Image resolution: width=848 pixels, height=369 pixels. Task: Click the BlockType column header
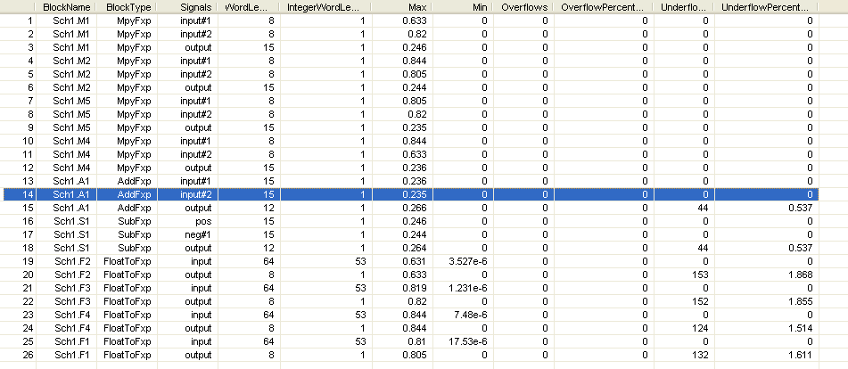pos(128,7)
